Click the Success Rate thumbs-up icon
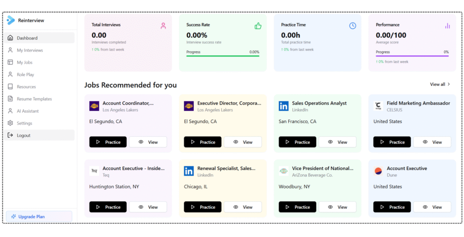Image resolution: width=464 pixels, height=237 pixels. pos(258,26)
